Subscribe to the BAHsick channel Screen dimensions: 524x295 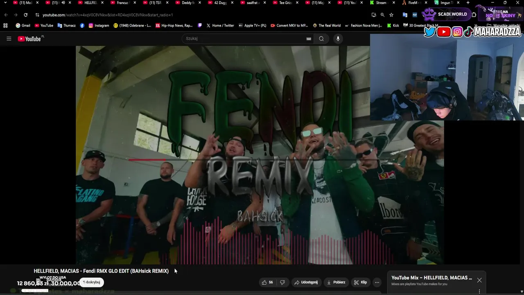pos(92,282)
